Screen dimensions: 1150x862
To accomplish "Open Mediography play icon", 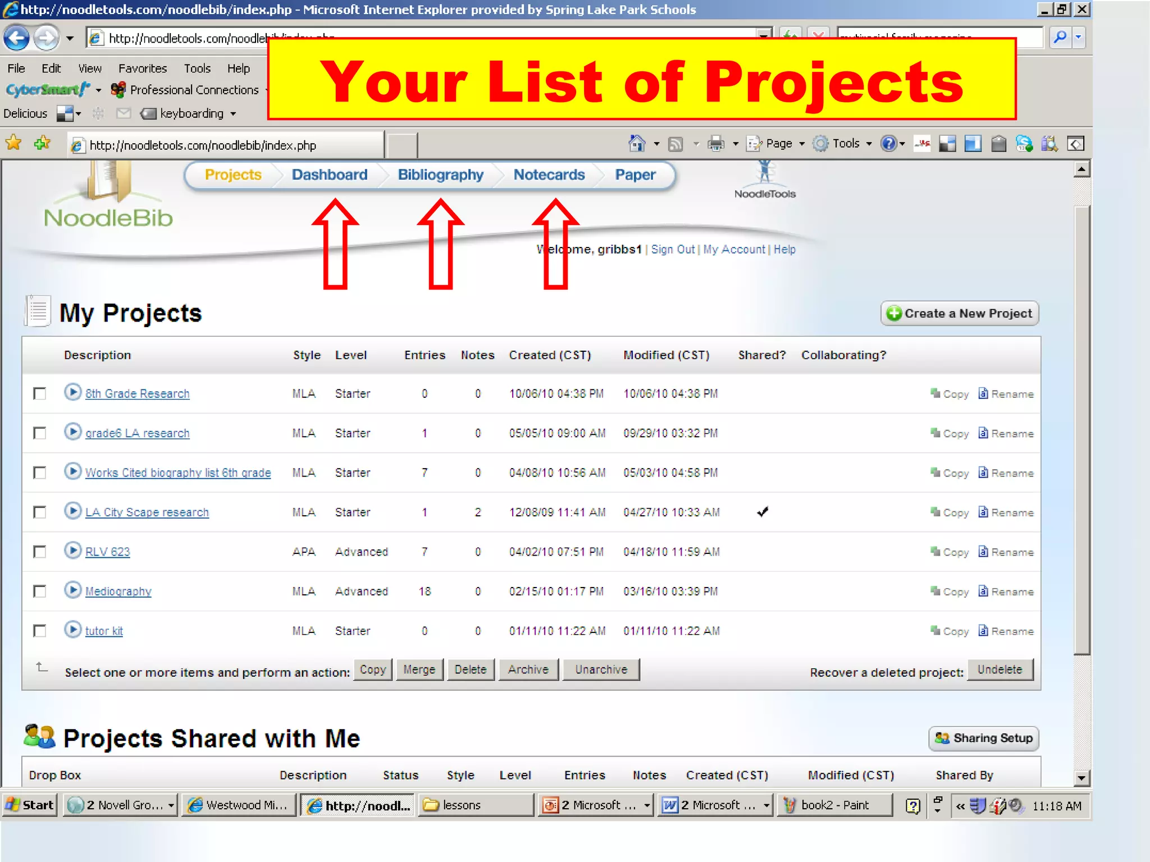I will 72,590.
